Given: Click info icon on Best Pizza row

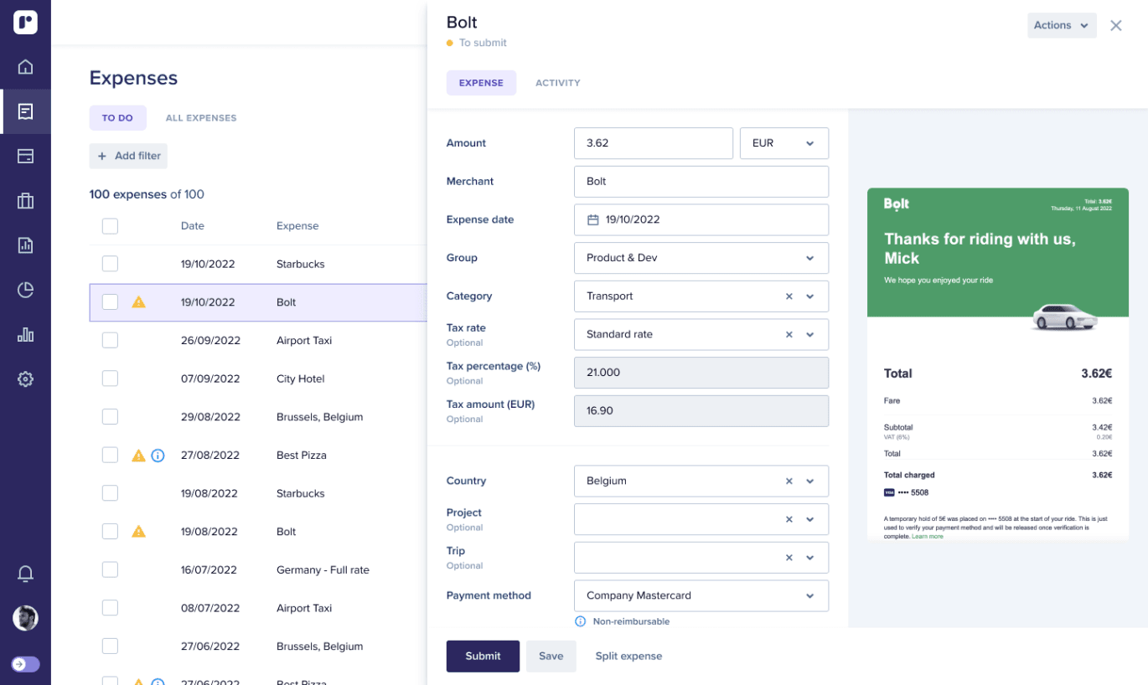Looking at the screenshot, I should coord(158,456).
